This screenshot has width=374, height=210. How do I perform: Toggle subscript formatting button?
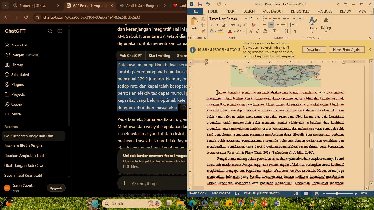click(x=240, y=25)
